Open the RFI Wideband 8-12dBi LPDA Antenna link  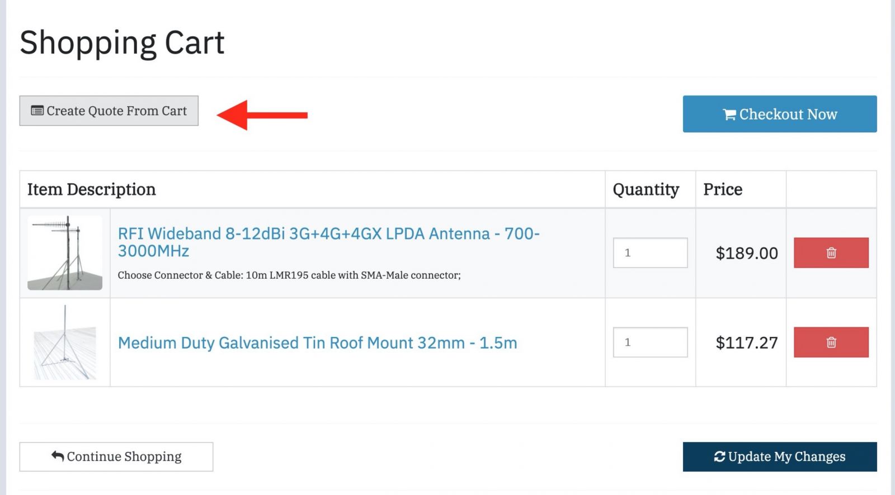pyautogui.click(x=328, y=241)
